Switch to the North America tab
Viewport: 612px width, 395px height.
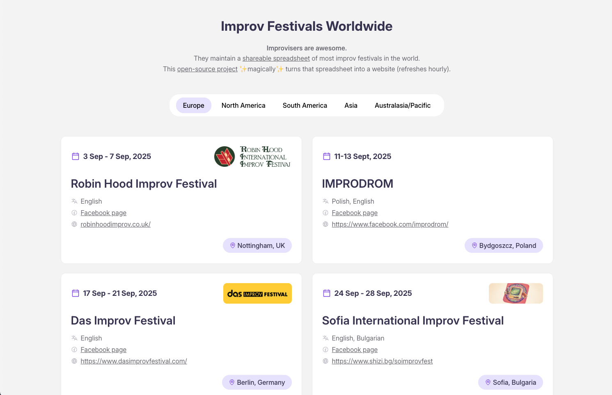pyautogui.click(x=243, y=105)
